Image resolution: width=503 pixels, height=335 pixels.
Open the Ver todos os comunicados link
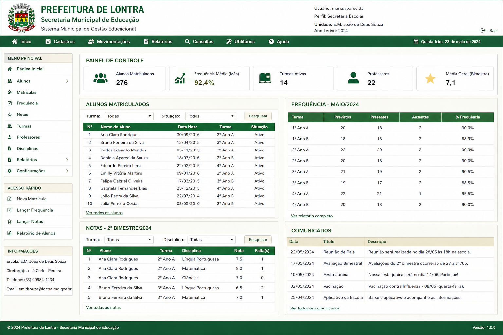315,308
